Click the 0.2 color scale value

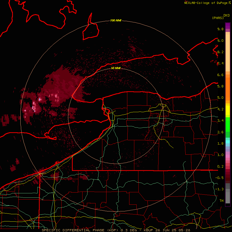(x=220, y=167)
